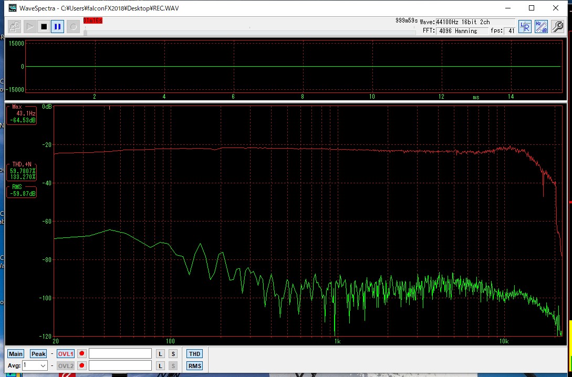Pause playback using the Pause button
572x377 pixels.
pos(58,27)
